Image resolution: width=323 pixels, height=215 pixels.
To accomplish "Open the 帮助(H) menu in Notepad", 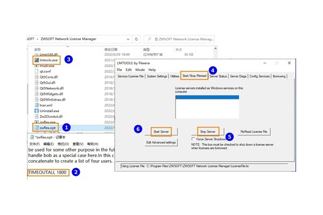I will coord(93,144).
